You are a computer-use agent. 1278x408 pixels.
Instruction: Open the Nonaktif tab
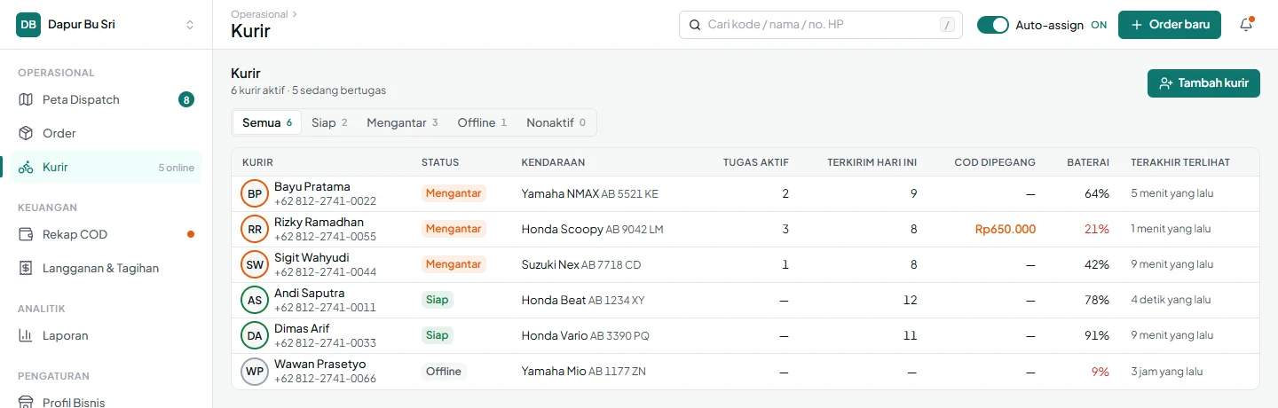[556, 122]
